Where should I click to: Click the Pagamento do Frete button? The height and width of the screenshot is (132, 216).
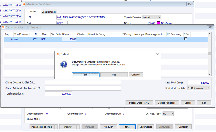point(42,127)
